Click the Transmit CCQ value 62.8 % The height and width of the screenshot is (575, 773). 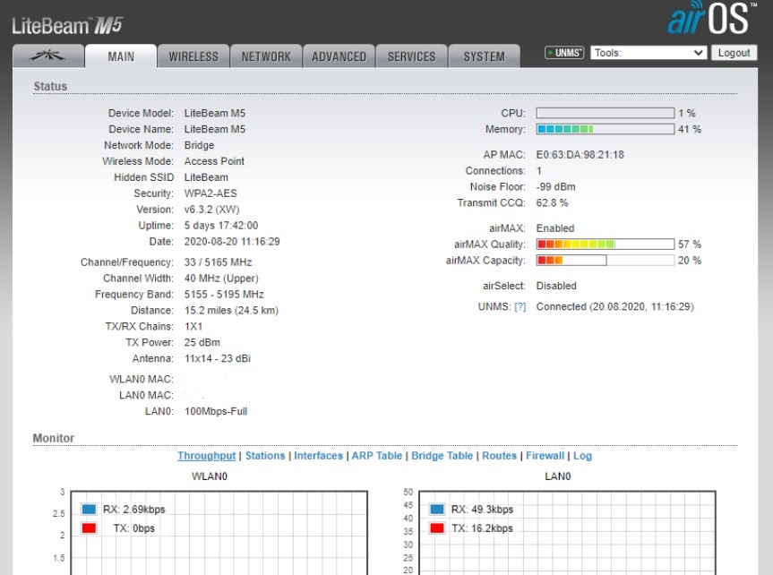552,202
